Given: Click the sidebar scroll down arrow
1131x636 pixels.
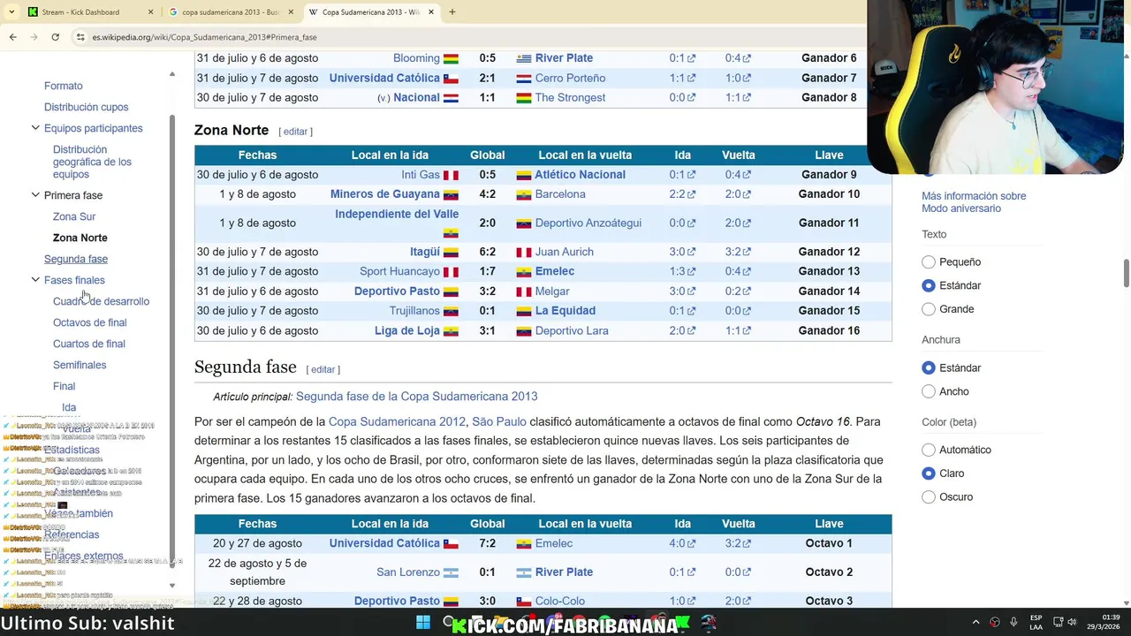Looking at the screenshot, I should pyautogui.click(x=172, y=585).
